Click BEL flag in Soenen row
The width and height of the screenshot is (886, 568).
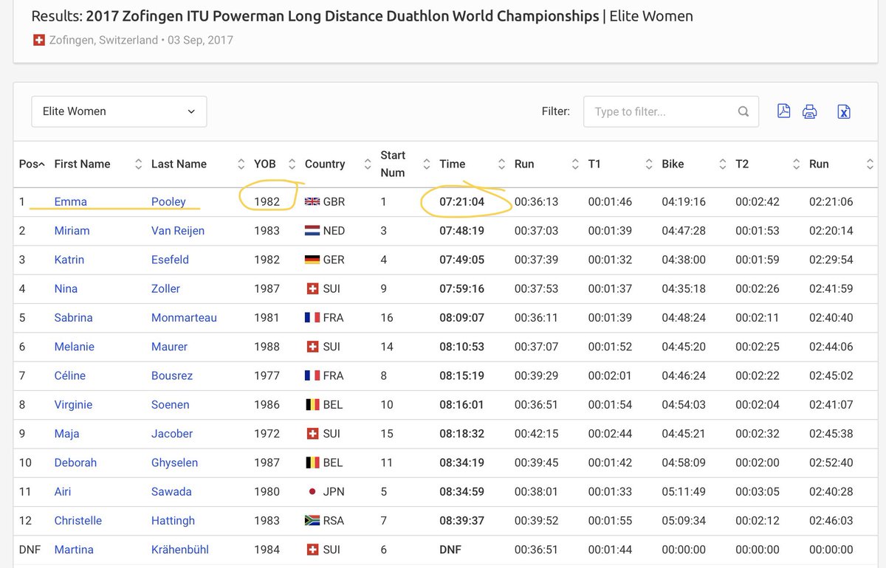pos(312,404)
